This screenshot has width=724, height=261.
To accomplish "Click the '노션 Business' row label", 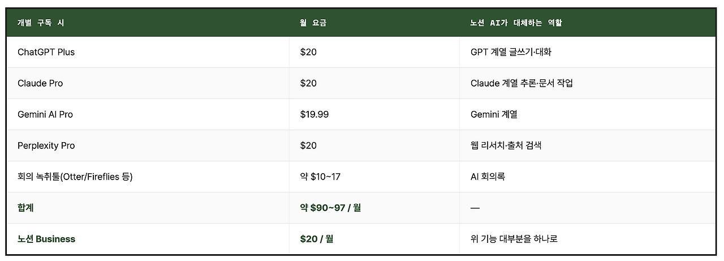I will [x=46, y=239].
